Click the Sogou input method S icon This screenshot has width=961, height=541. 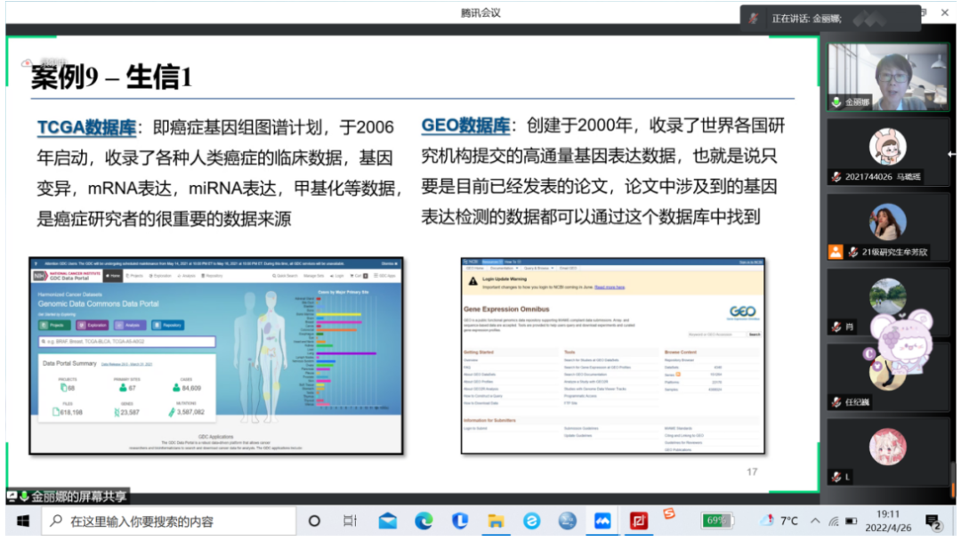point(669,513)
